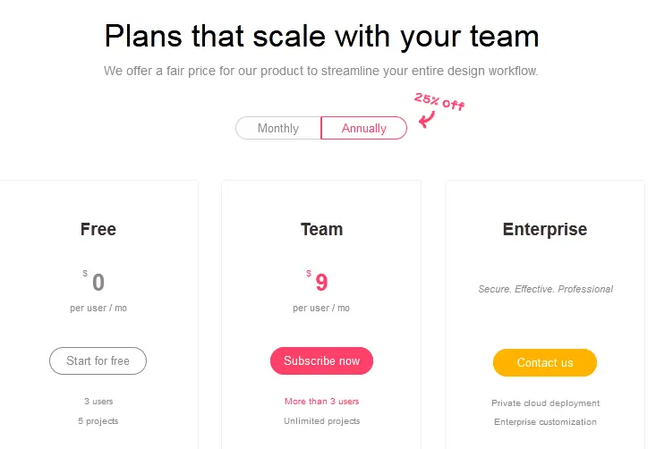The width and height of the screenshot is (656, 449).
Task: Select the Annually billing option
Action: click(x=364, y=128)
